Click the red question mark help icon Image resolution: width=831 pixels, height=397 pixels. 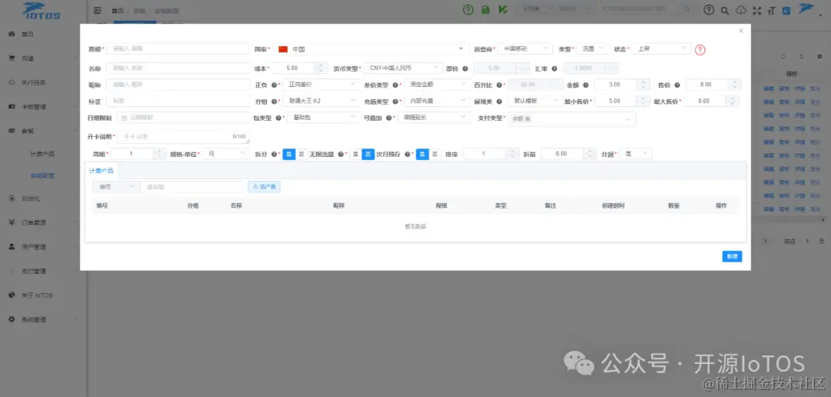tap(700, 50)
